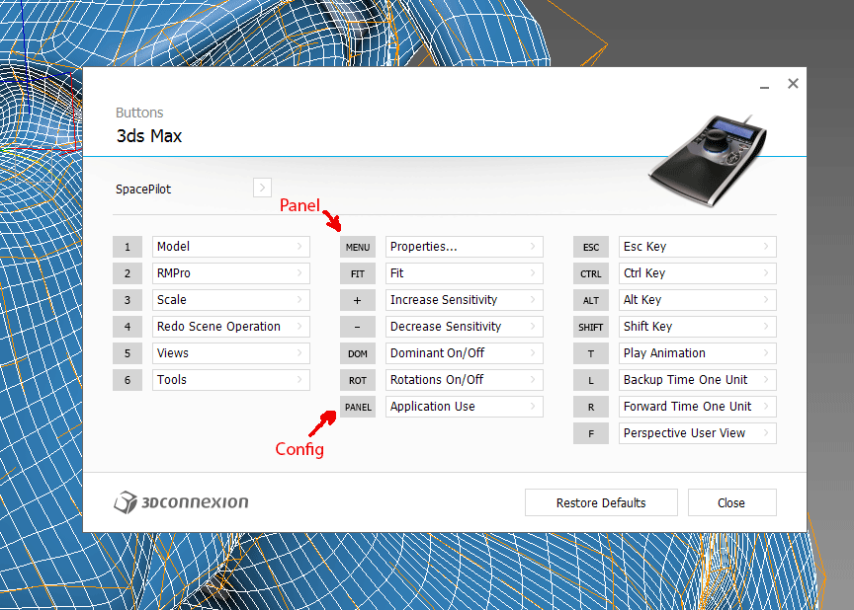The image size is (854, 610).
Task: Open the Rotations On/Off assignment dropdown
Action: tap(464, 380)
